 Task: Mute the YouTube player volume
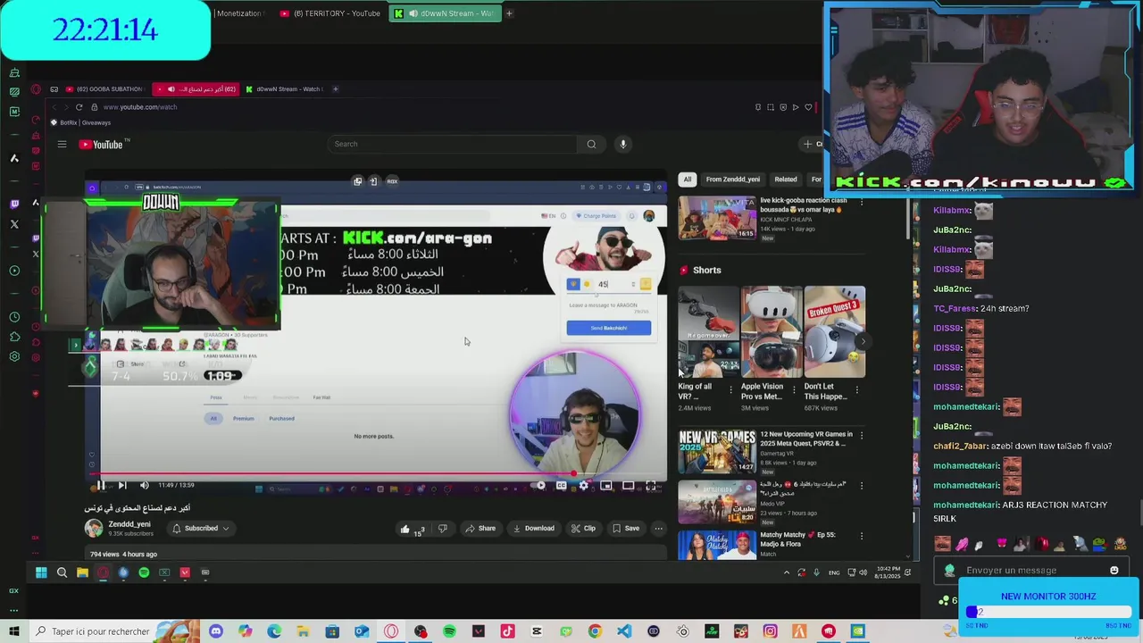pyautogui.click(x=144, y=485)
